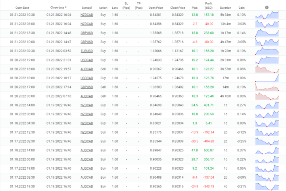Open NZDCAD link in the top row
The height and width of the screenshot is (191, 286).
[86, 15]
